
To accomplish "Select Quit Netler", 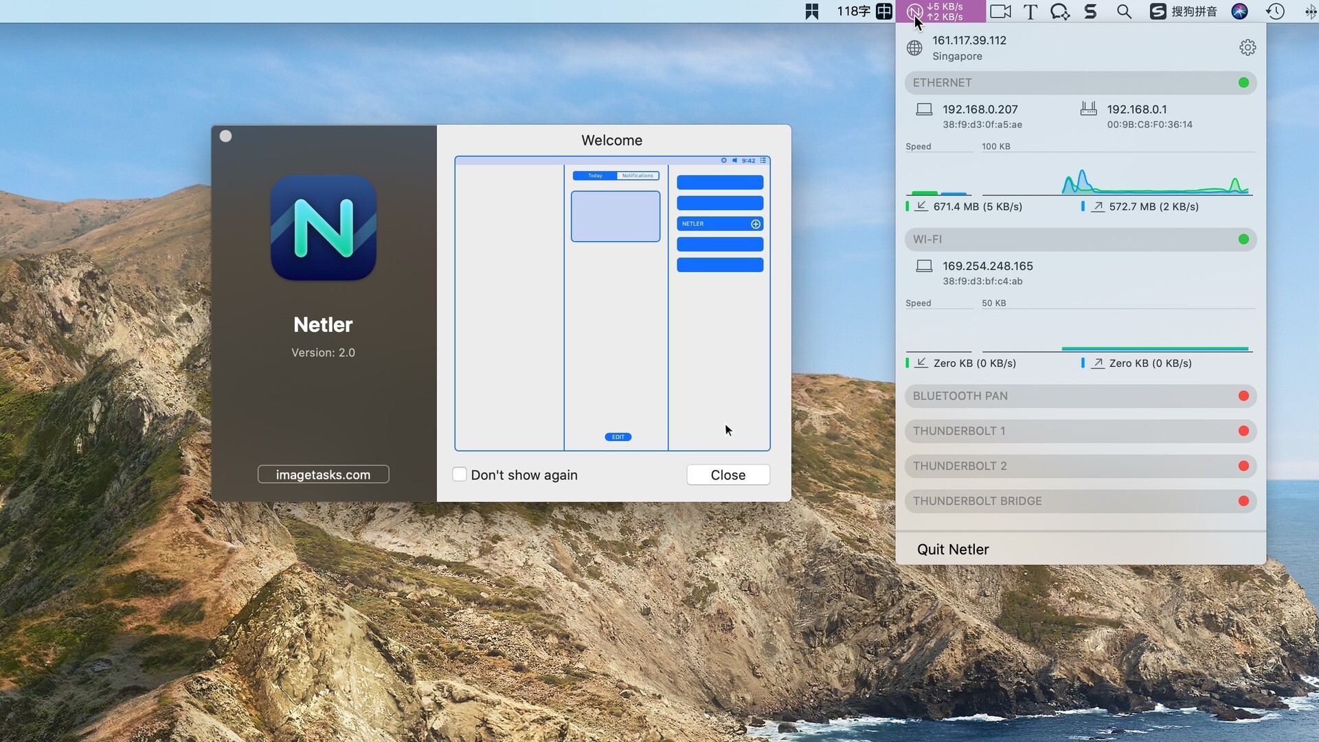I will [953, 549].
